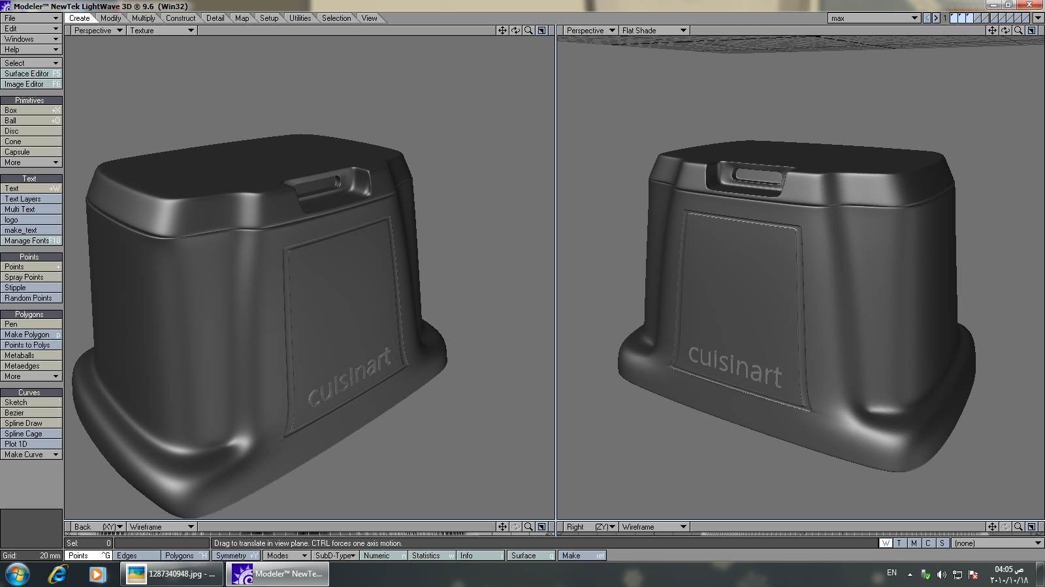
Task: Switch to the Utilities tab
Action: pyautogui.click(x=300, y=18)
